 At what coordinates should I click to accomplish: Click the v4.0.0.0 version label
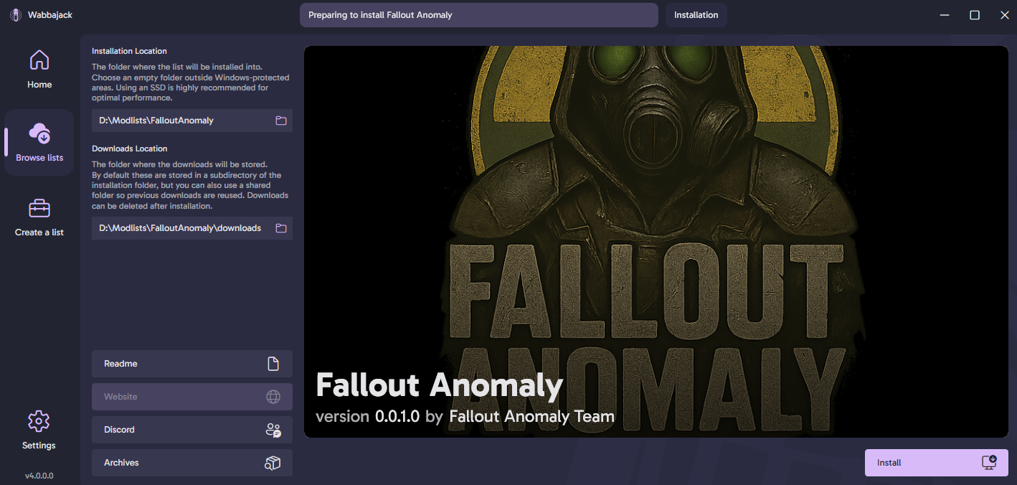pyautogui.click(x=39, y=476)
